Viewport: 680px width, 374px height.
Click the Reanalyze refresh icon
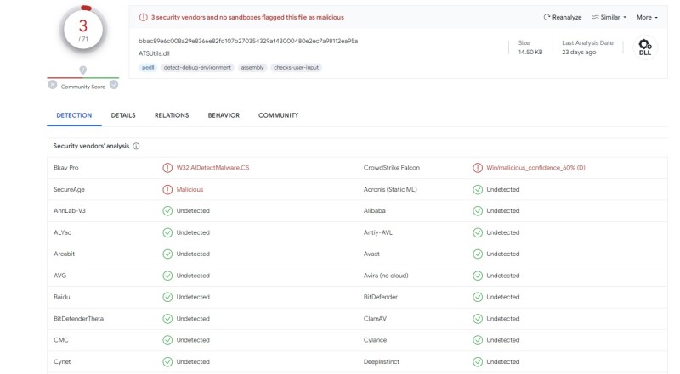point(547,17)
